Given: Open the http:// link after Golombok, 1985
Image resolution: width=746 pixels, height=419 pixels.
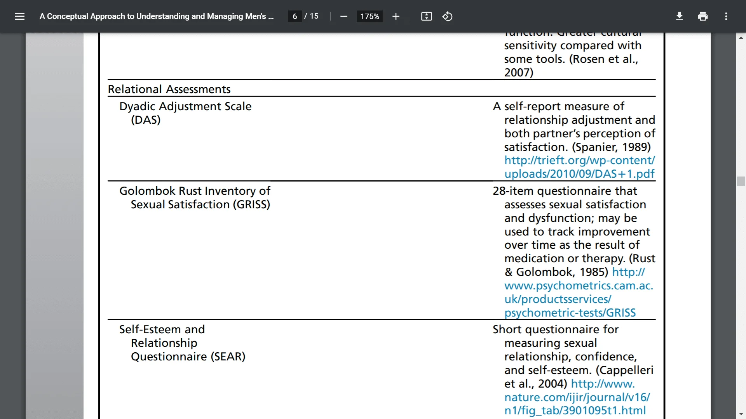Looking at the screenshot, I should pyautogui.click(x=628, y=272).
